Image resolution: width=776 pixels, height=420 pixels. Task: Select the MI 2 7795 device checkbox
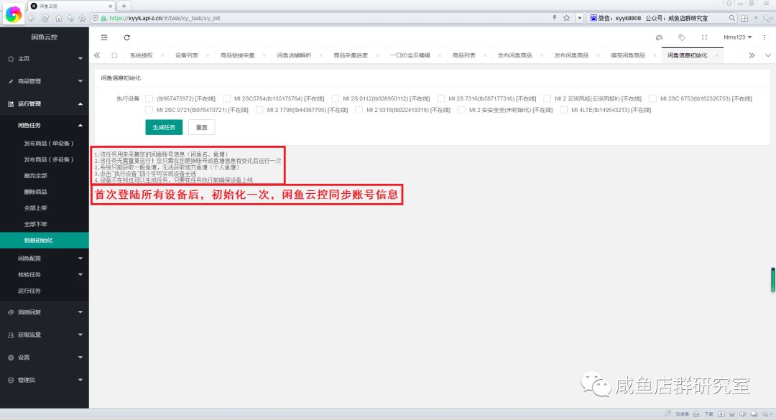259,111
